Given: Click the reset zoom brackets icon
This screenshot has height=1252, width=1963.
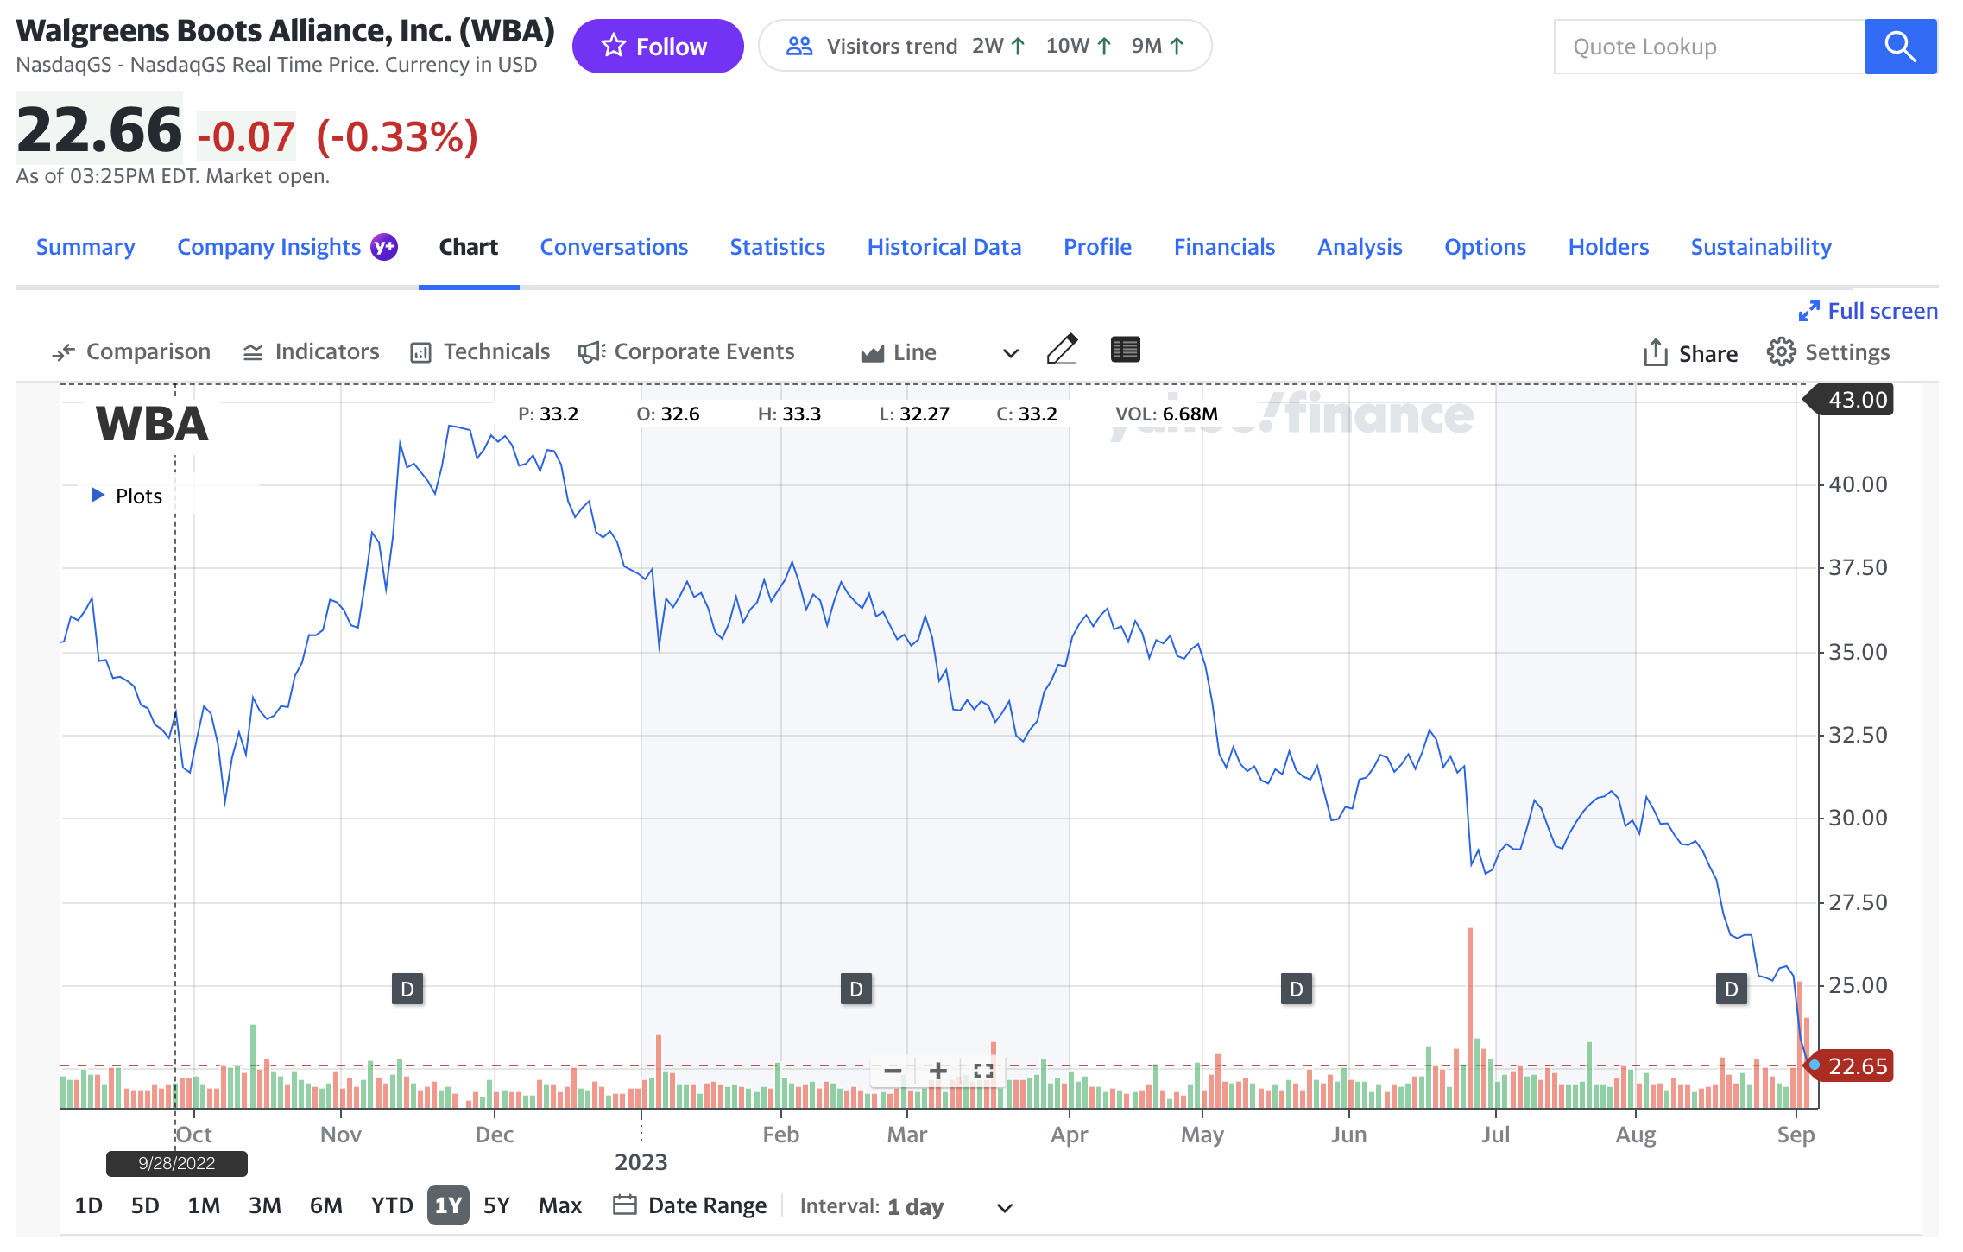Looking at the screenshot, I should pos(983,1071).
